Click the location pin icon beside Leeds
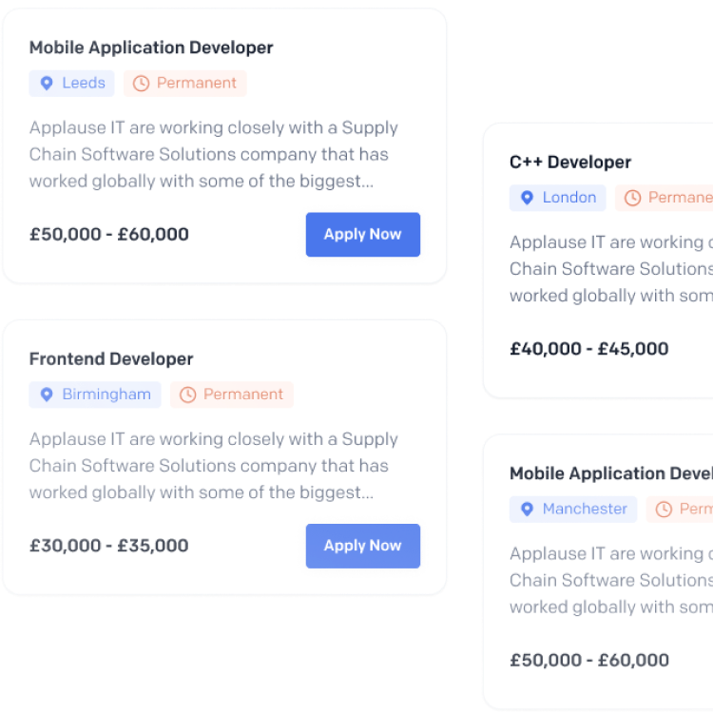 pyautogui.click(x=47, y=84)
